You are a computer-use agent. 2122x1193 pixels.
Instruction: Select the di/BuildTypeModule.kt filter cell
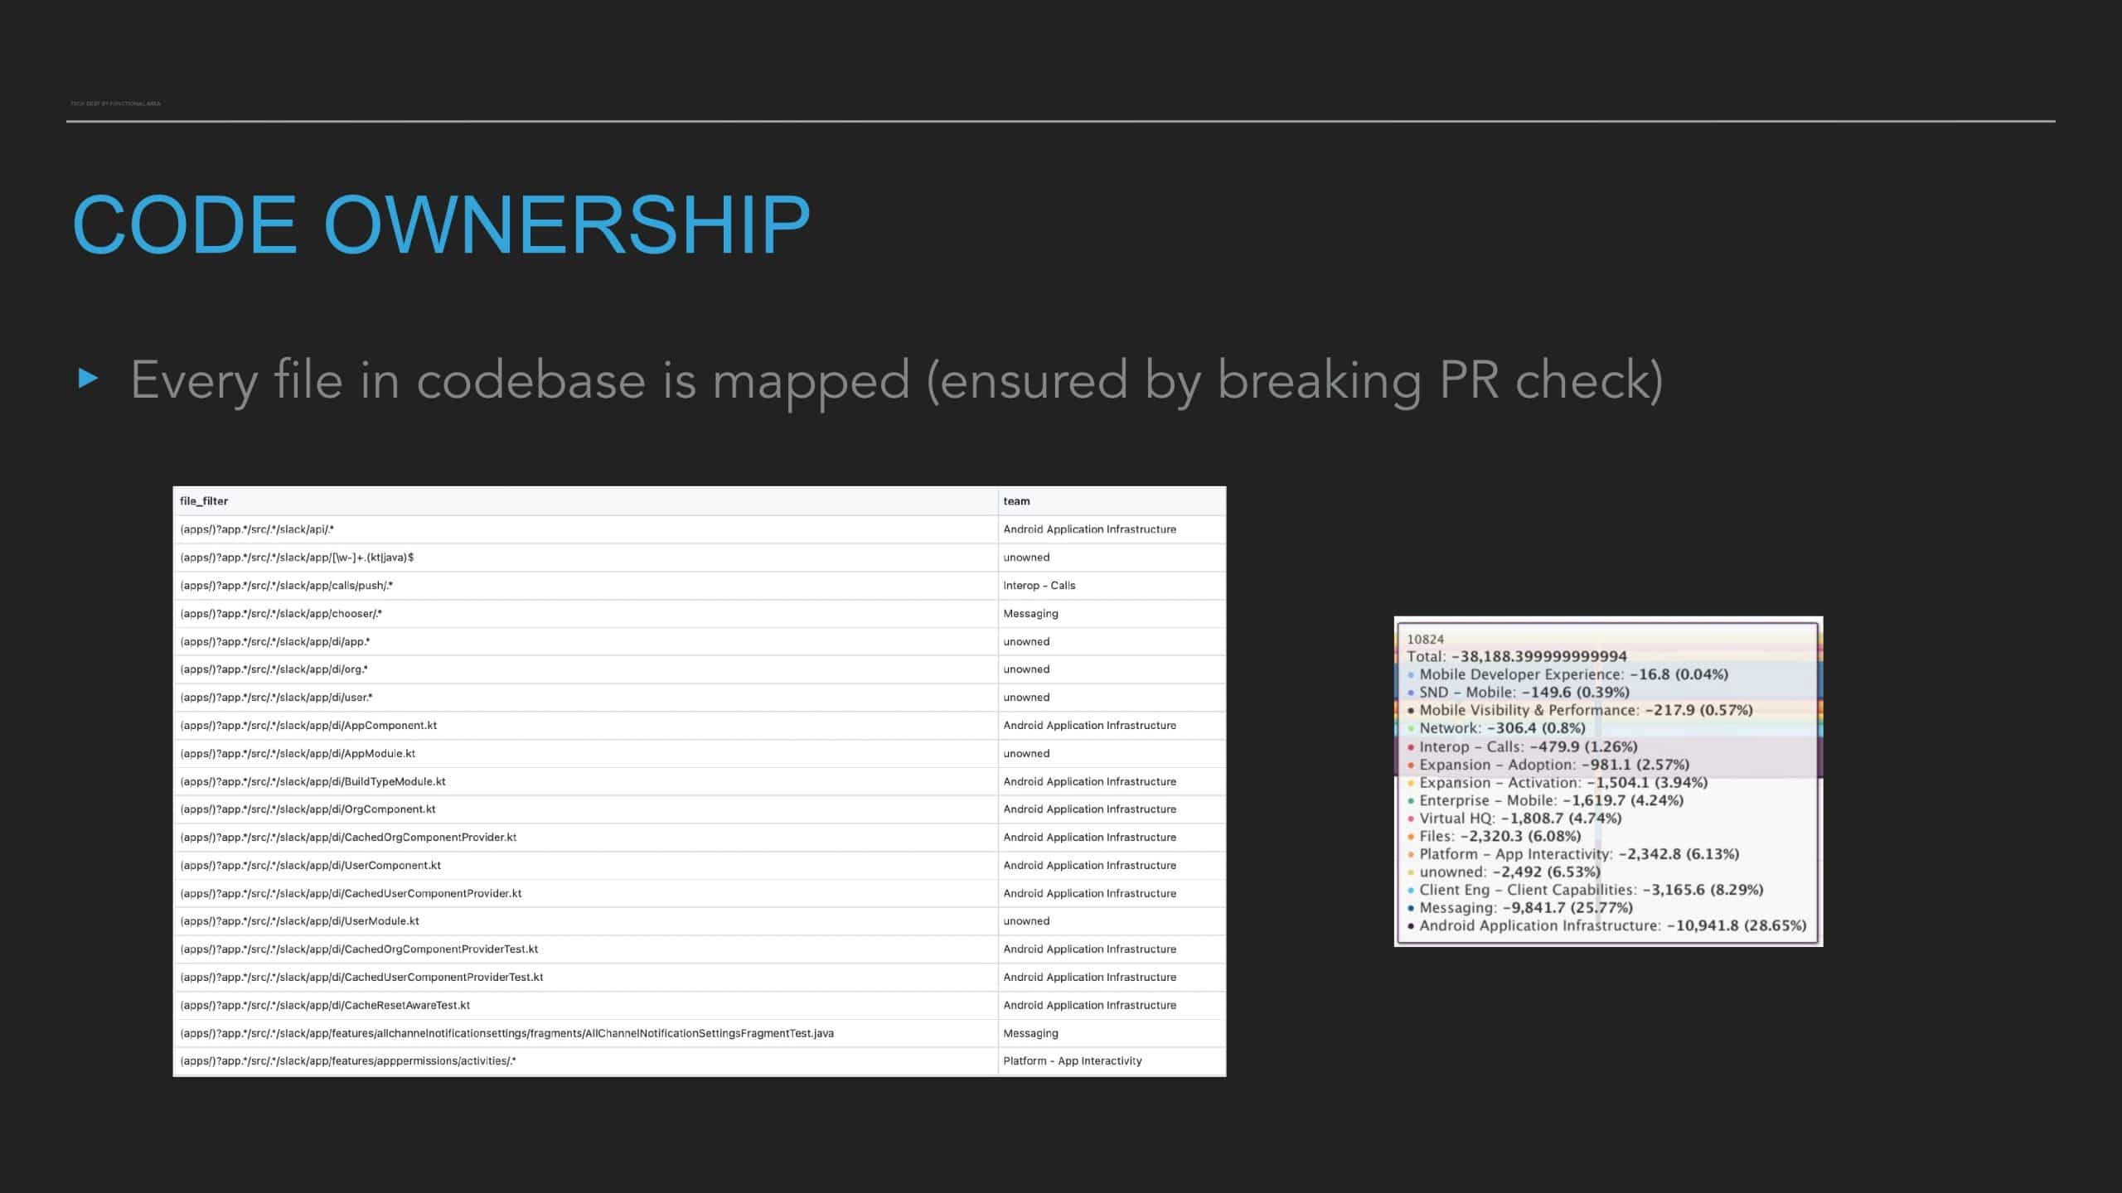click(585, 782)
